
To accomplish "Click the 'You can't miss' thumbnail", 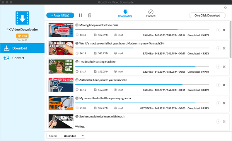I will click(x=61, y=103).
